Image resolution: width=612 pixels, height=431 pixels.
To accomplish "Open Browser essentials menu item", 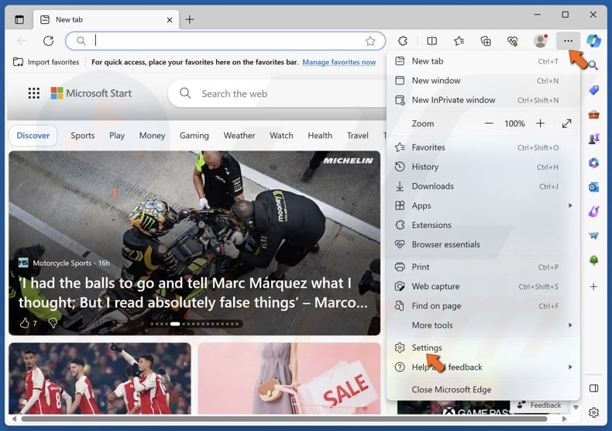I will click(x=483, y=244).
